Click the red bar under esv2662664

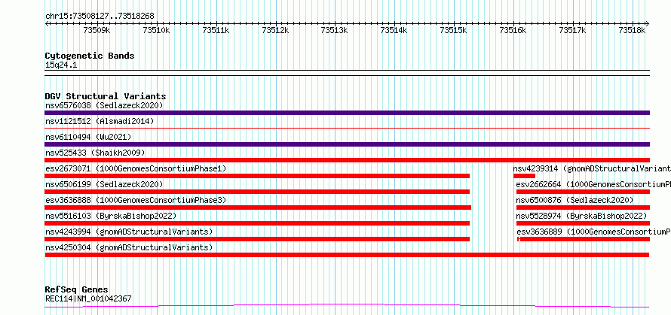(x=583, y=192)
